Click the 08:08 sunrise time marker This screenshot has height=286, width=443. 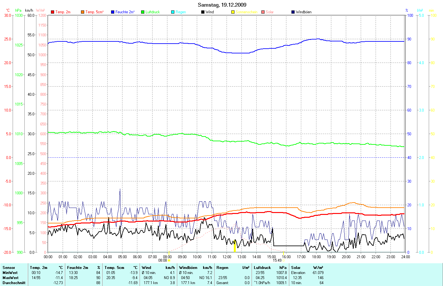point(163,260)
